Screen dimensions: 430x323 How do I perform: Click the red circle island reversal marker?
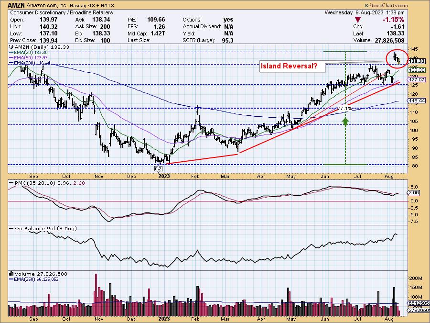pos(397,58)
